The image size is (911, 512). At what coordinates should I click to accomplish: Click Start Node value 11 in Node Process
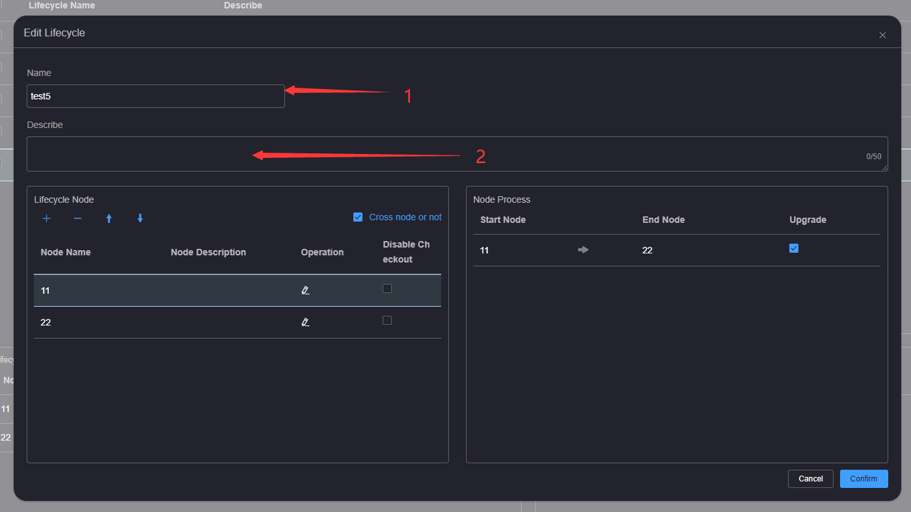click(x=485, y=250)
